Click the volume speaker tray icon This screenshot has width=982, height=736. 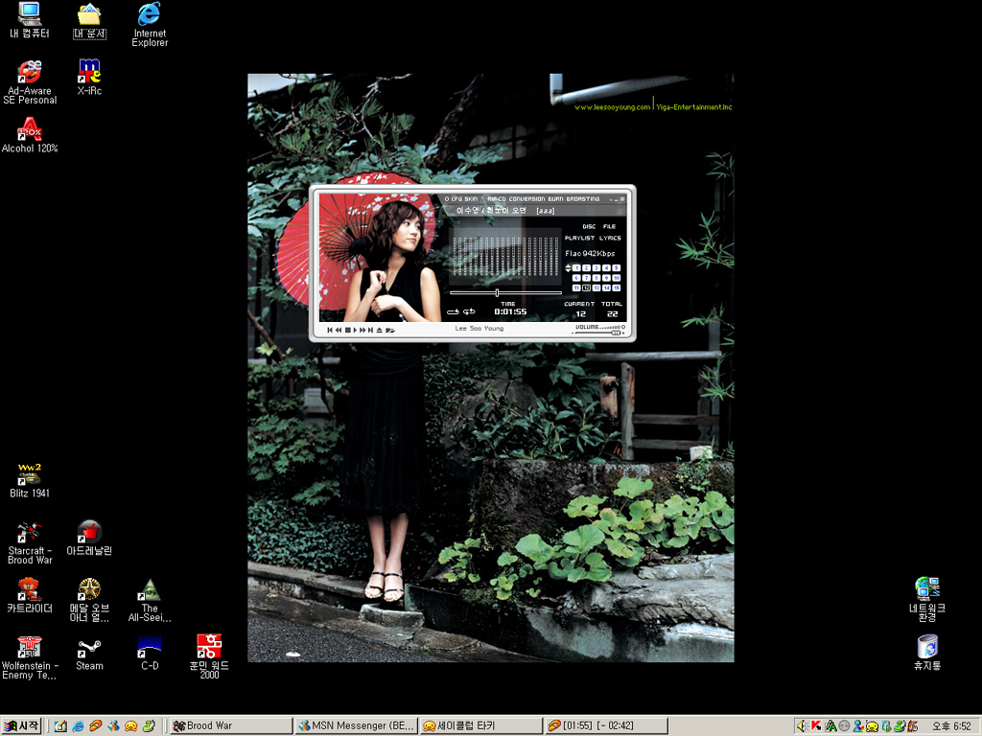pyautogui.click(x=801, y=726)
